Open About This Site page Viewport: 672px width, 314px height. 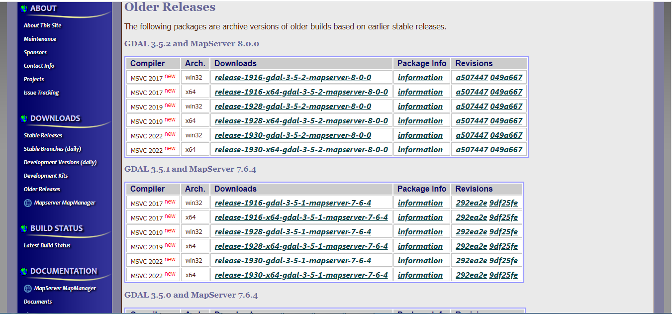click(43, 25)
